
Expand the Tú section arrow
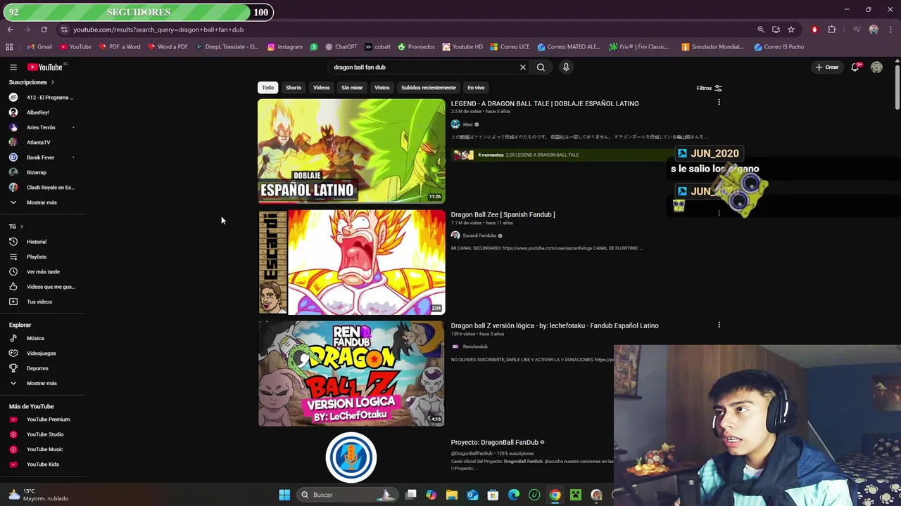(21, 226)
